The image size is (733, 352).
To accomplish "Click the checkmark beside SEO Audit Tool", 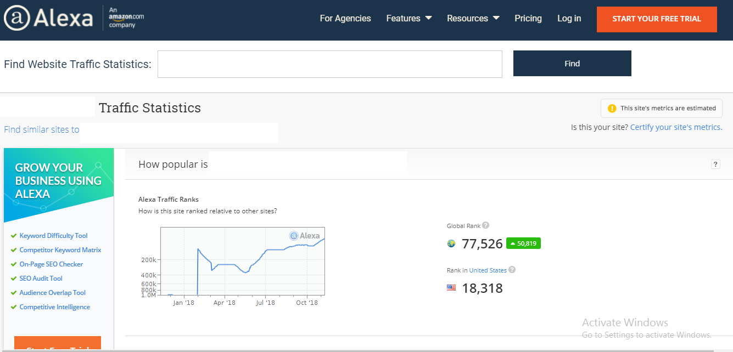I will (14, 278).
